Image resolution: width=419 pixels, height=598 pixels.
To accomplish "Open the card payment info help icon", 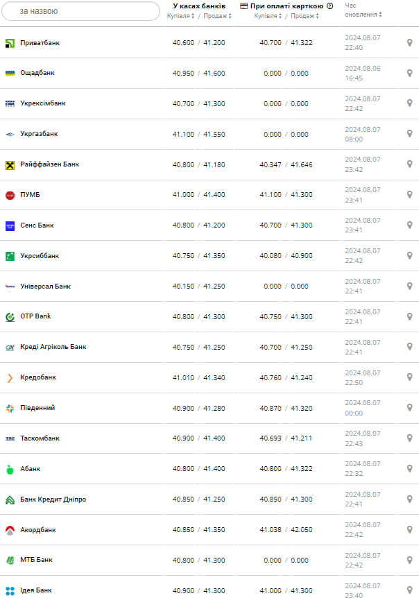I will tap(330, 6).
